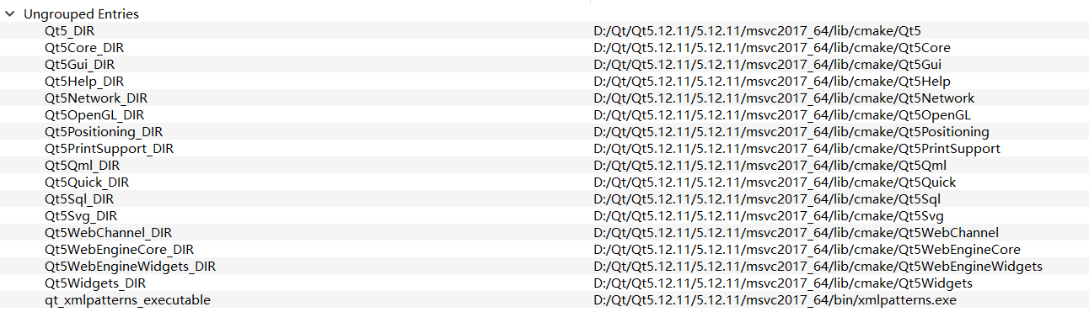This screenshot has height=312, width=1089.
Task: Edit the Qt5Sql_DIR path value
Action: (x=767, y=199)
